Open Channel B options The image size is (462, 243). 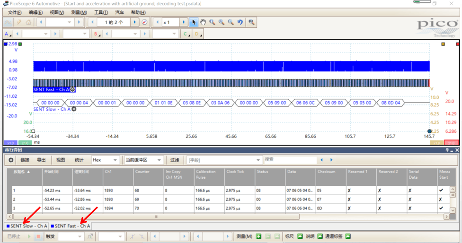point(97,34)
